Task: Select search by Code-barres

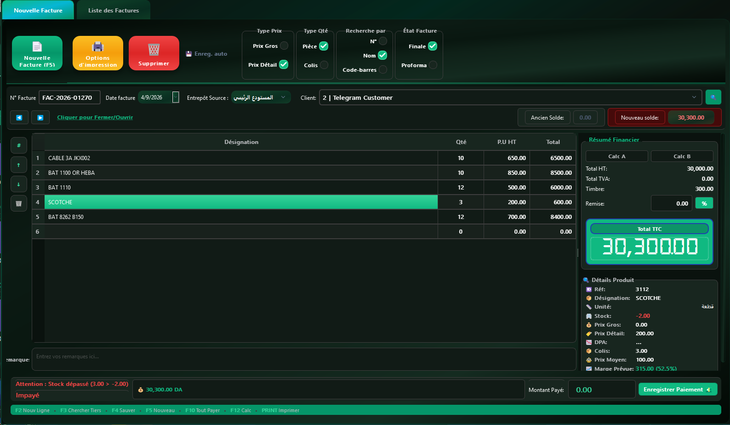Action: pos(383,69)
